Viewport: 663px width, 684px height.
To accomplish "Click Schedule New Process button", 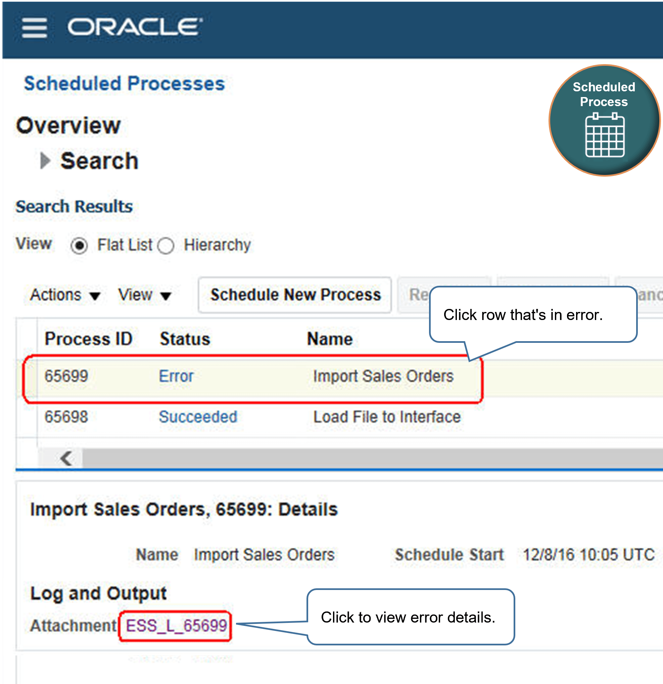I will (295, 295).
